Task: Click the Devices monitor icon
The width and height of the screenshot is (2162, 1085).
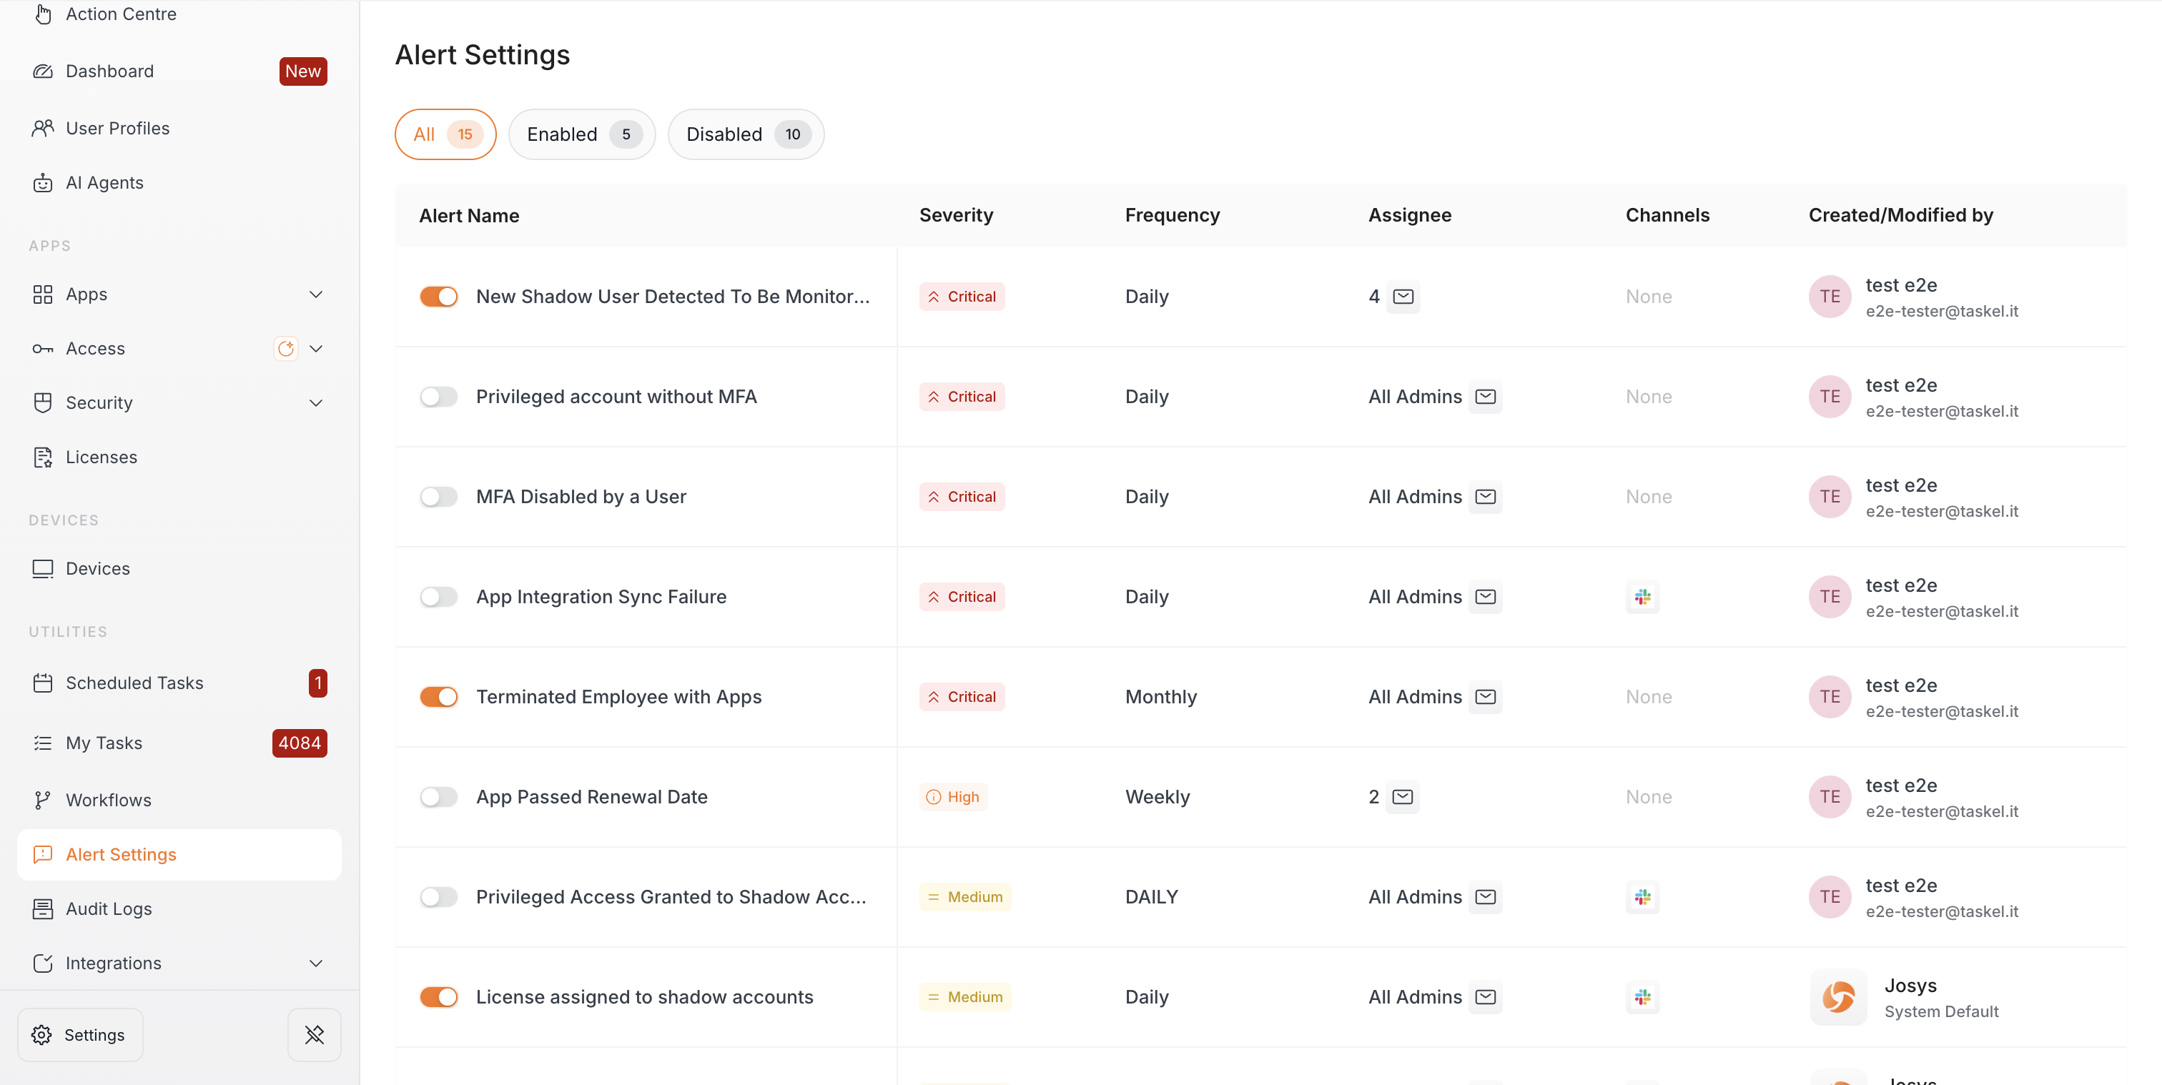Action: tap(43, 569)
